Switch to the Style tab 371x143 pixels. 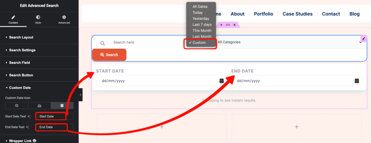tap(38, 19)
